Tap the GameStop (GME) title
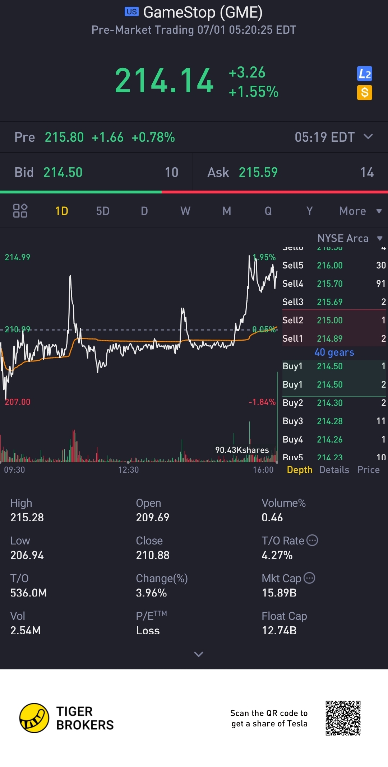 pyautogui.click(x=203, y=12)
